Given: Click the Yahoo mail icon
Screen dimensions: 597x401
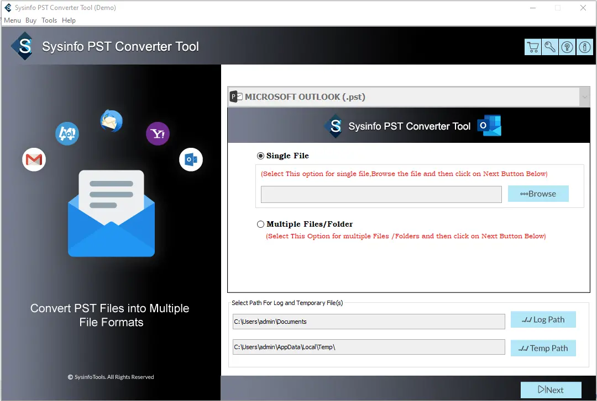Looking at the screenshot, I should [158, 133].
